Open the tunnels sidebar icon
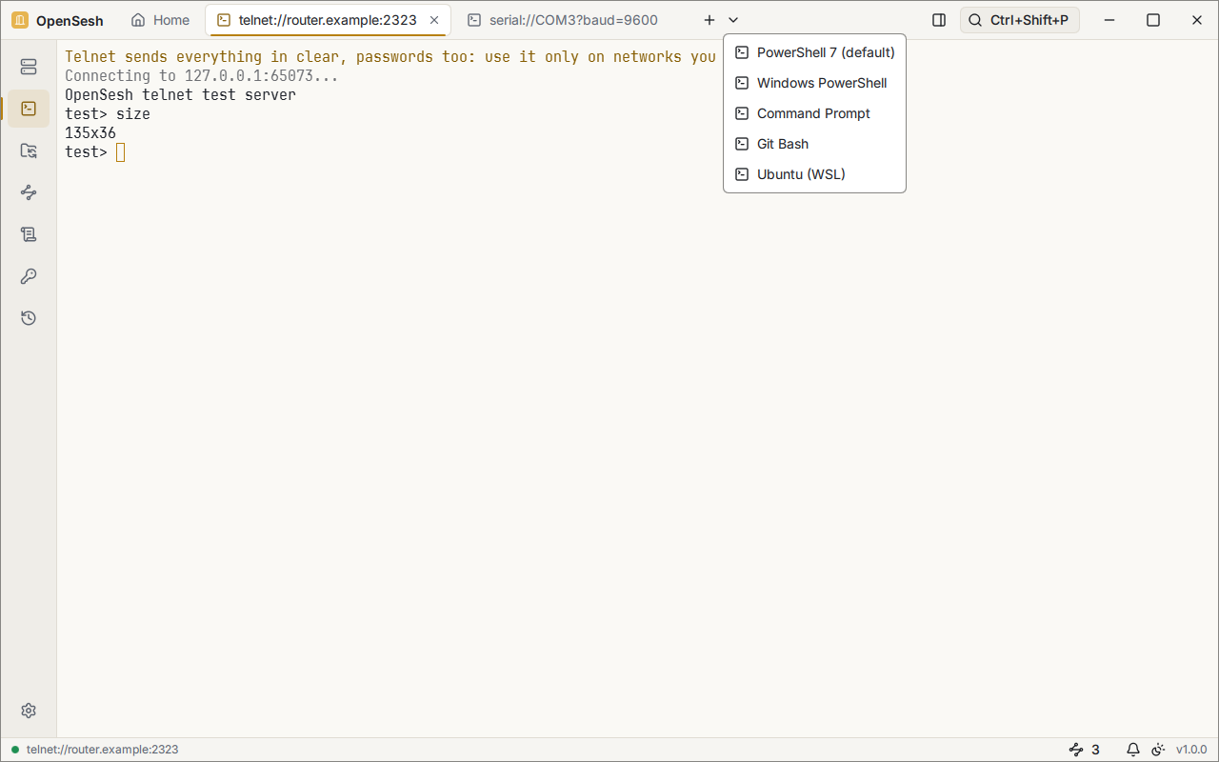Screen dimensions: 1219x762 [x=29, y=192]
